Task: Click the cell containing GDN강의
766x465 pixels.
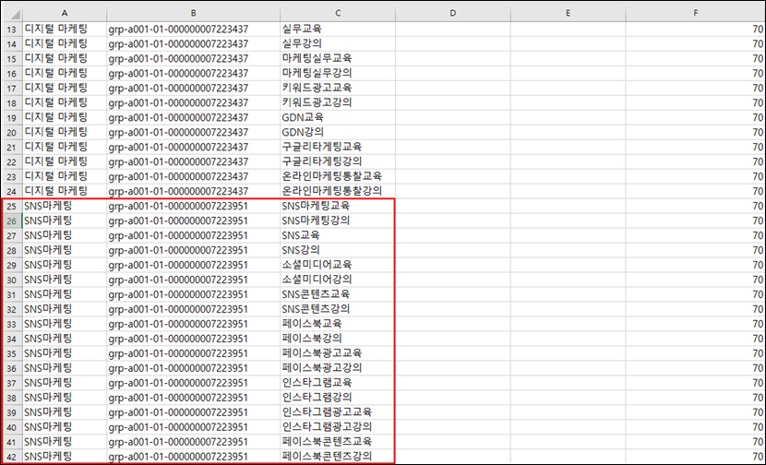Action: point(338,132)
